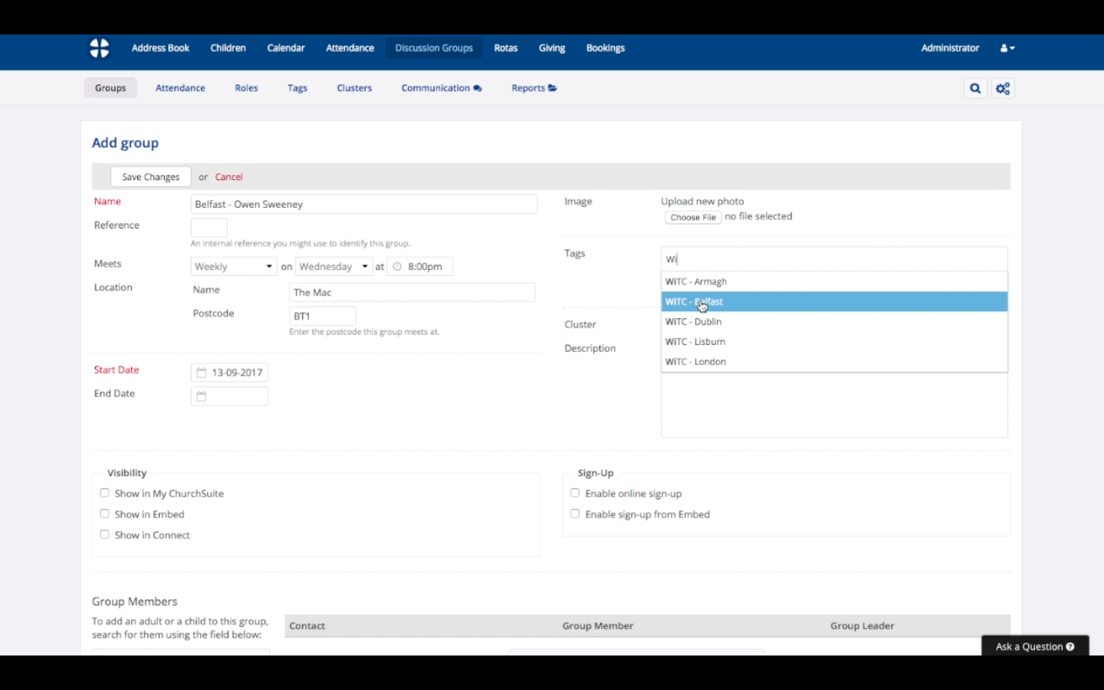The width and height of the screenshot is (1104, 690).
Task: Switch to the Roles tab
Action: [x=246, y=88]
